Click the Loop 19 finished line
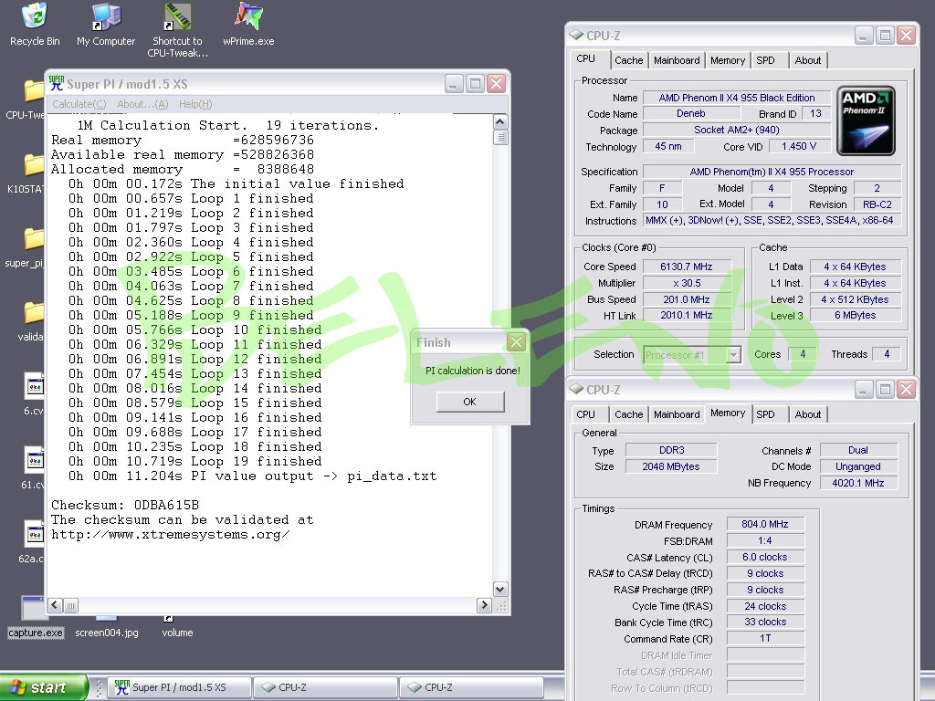935x701 pixels. (x=194, y=461)
